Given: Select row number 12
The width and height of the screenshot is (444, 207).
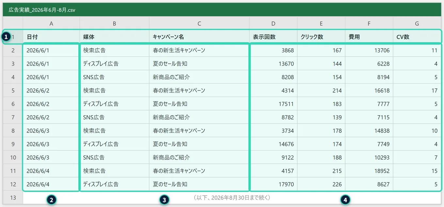Looking at the screenshot, I should [13, 184].
